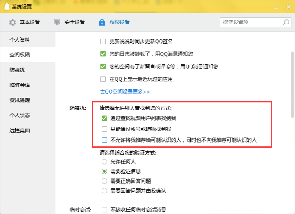Select 个人状态 in the sidebar

click(28, 115)
